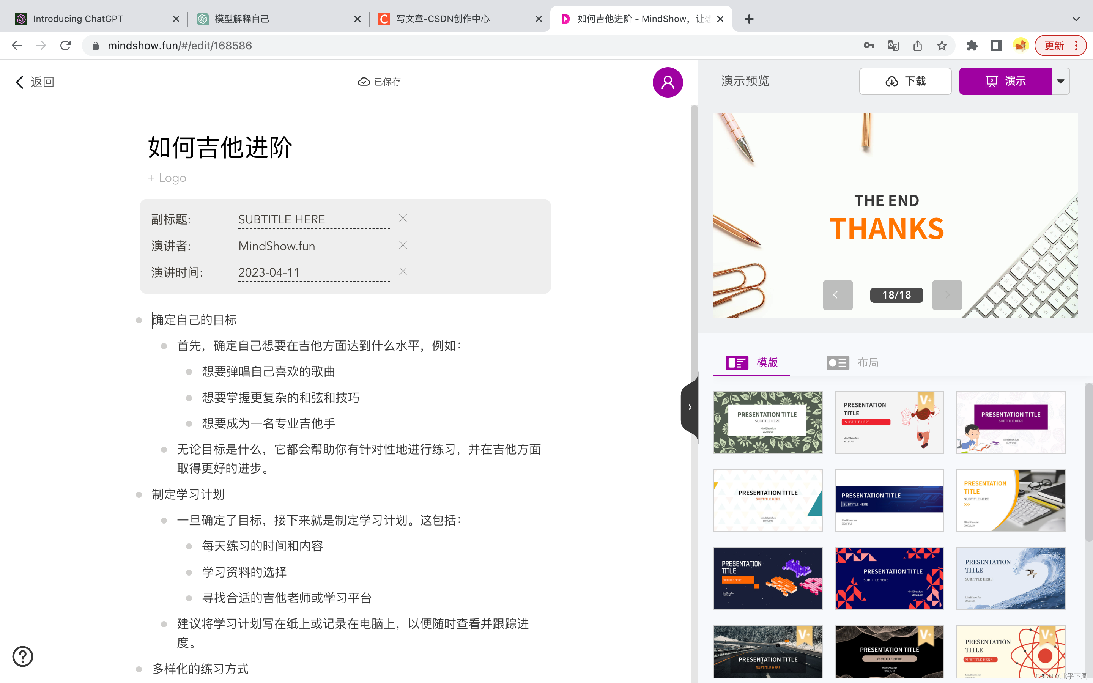1093x683 pixels.
Task: Click the THANKS slide preview
Action: point(895,216)
